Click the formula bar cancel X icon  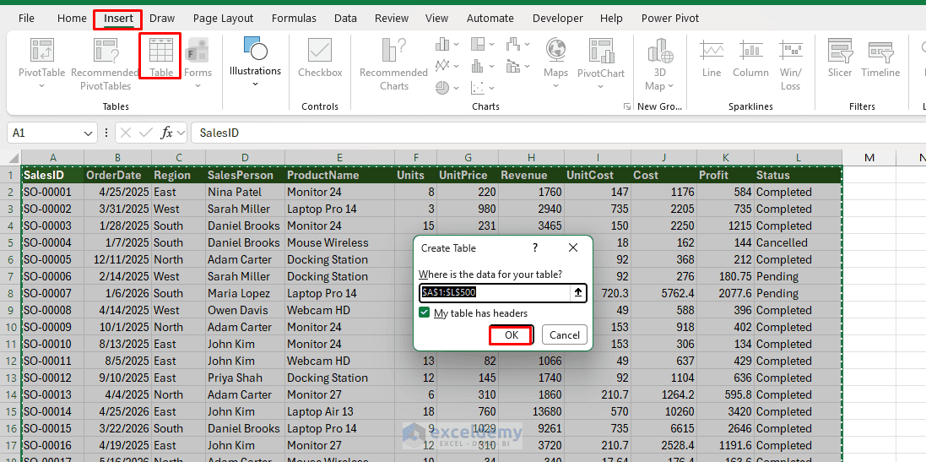[x=125, y=133]
